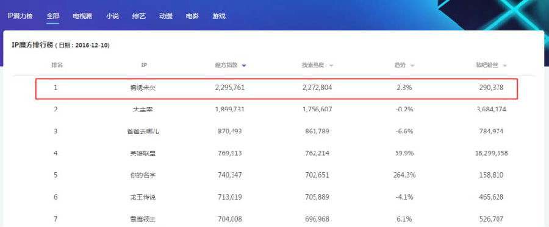Click the IP column header
This screenshot has width=549, height=227.
click(143, 65)
